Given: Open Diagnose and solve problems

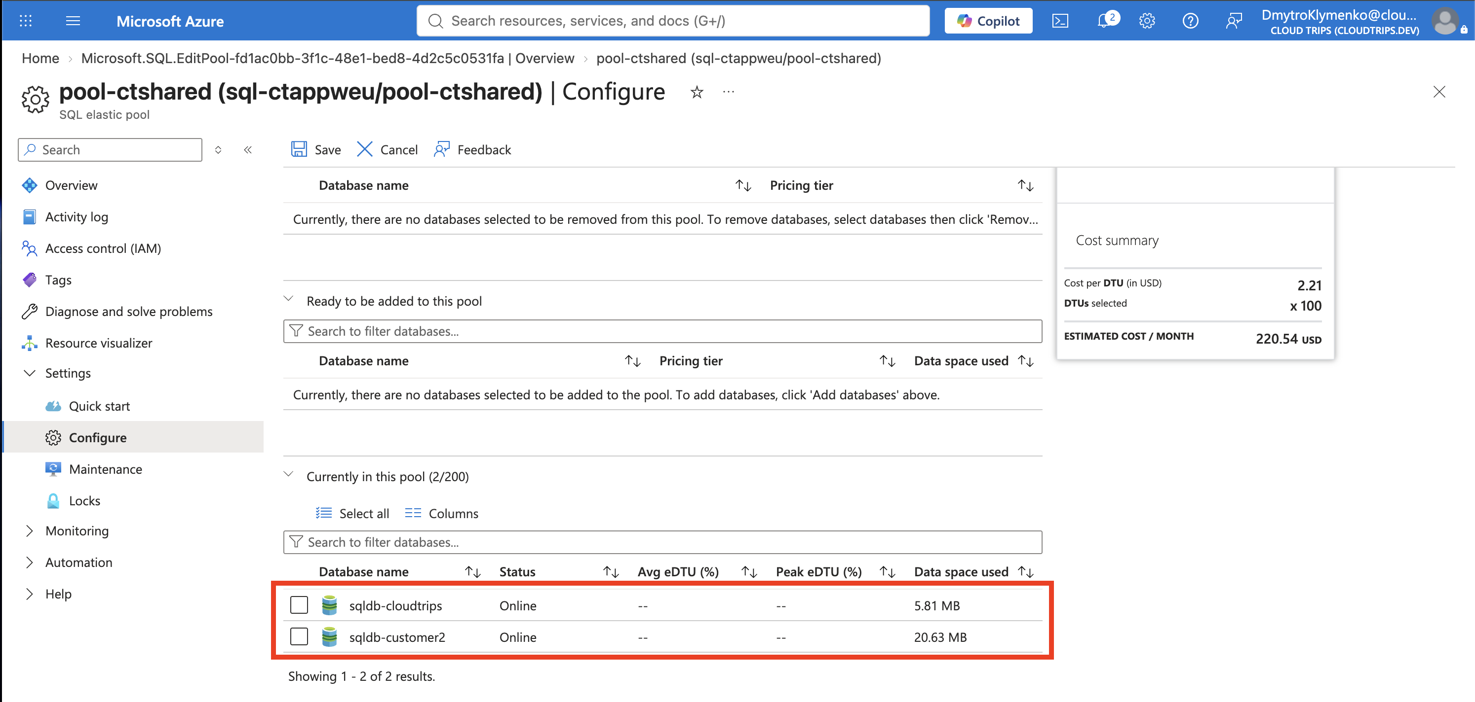Looking at the screenshot, I should (x=129, y=312).
